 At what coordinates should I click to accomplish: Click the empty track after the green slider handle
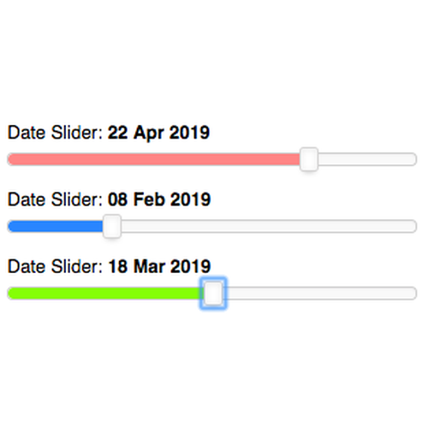[x=320, y=294]
